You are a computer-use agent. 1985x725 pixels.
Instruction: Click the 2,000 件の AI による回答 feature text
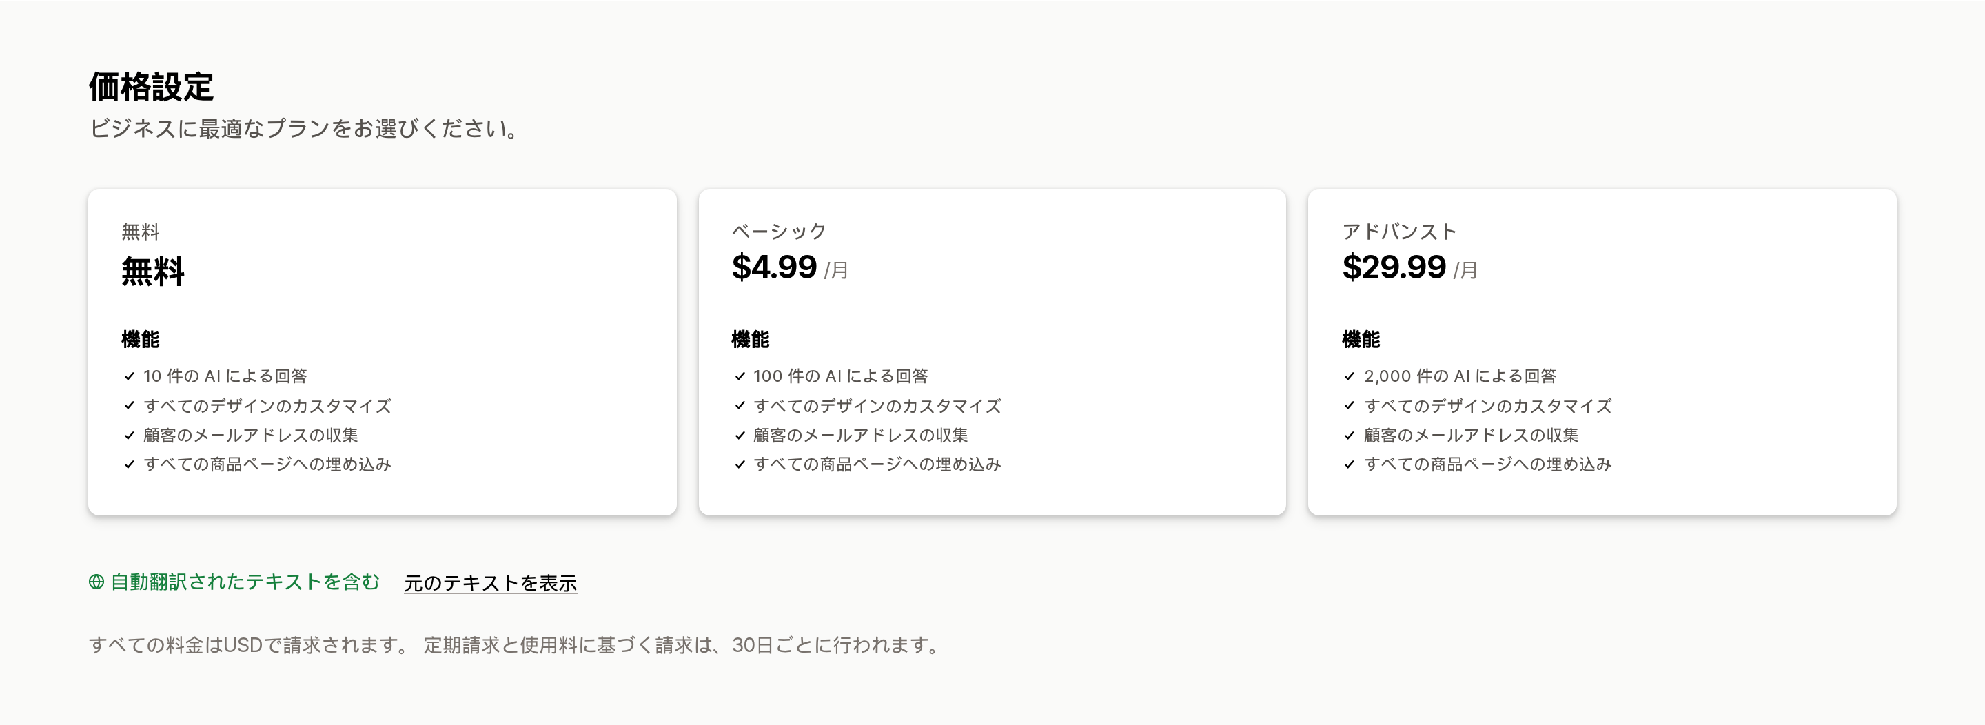(1460, 376)
